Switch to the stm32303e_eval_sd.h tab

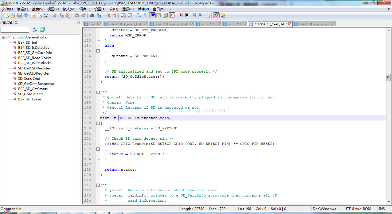(315, 24)
